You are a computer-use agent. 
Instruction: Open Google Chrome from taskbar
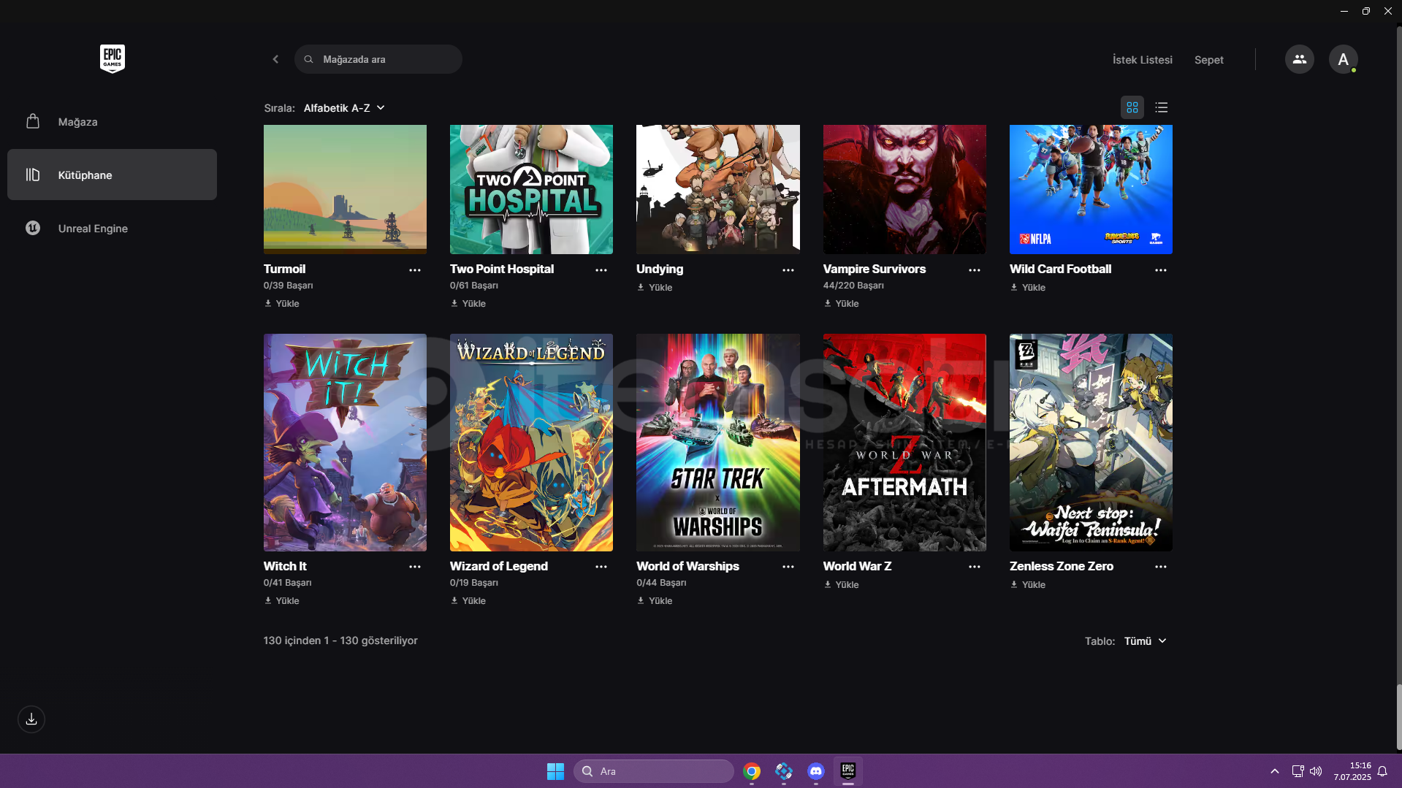pyautogui.click(x=751, y=771)
